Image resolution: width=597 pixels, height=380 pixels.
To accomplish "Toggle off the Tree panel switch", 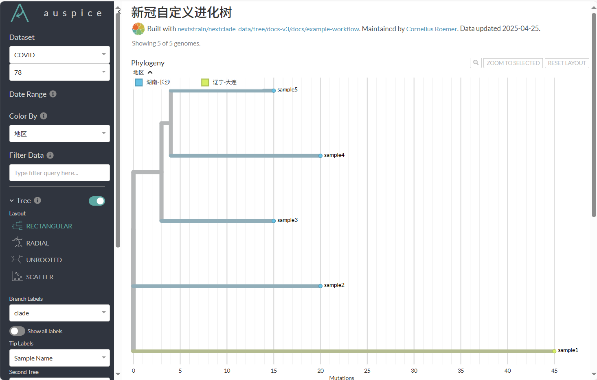I will pos(97,201).
